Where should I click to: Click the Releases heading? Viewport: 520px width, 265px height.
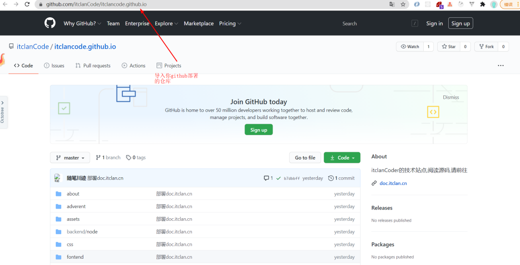click(x=382, y=208)
